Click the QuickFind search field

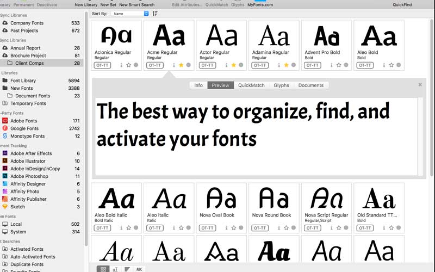(x=402, y=5)
